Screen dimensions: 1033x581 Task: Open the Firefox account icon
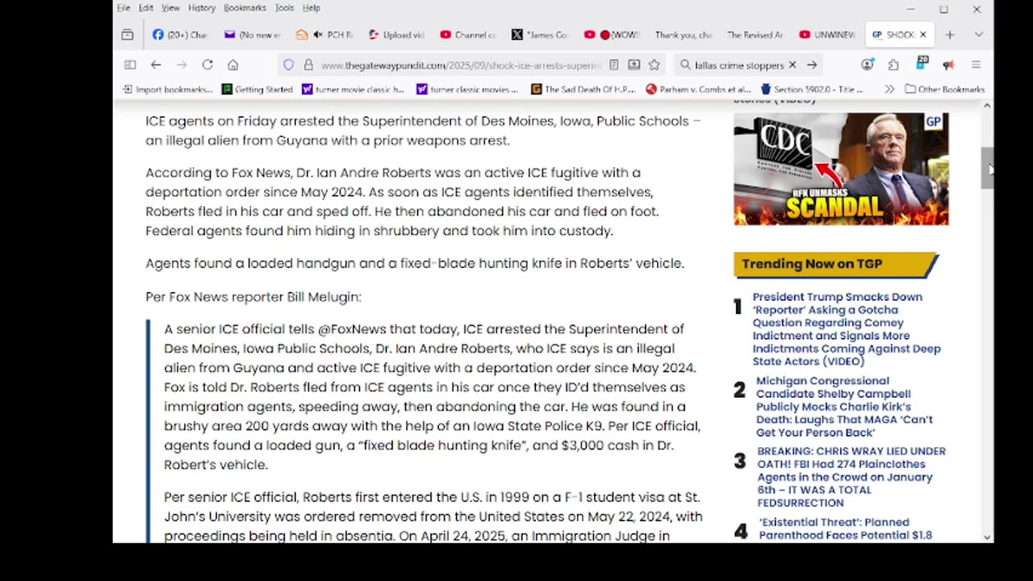click(867, 65)
